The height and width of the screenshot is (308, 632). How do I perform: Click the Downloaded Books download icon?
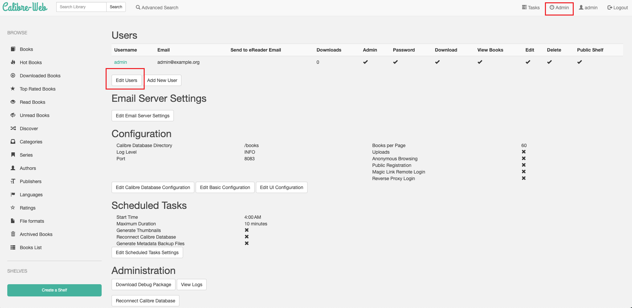coord(13,75)
